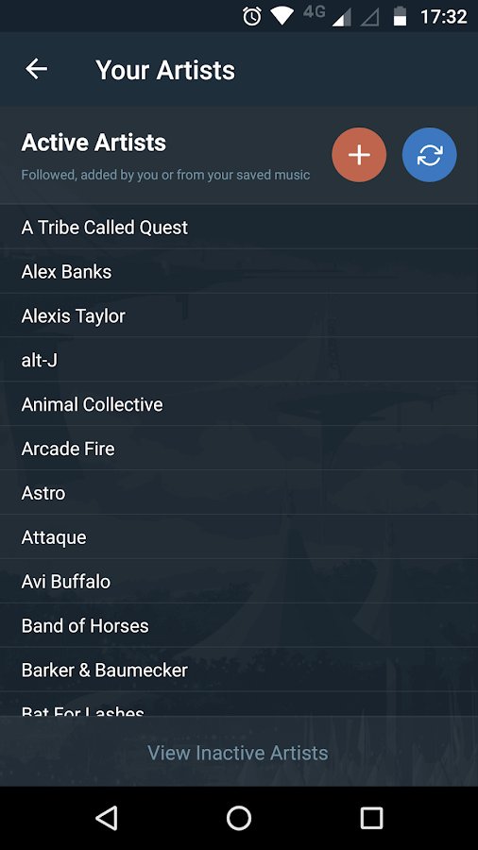Open Avi Buffalo entry

click(x=239, y=581)
